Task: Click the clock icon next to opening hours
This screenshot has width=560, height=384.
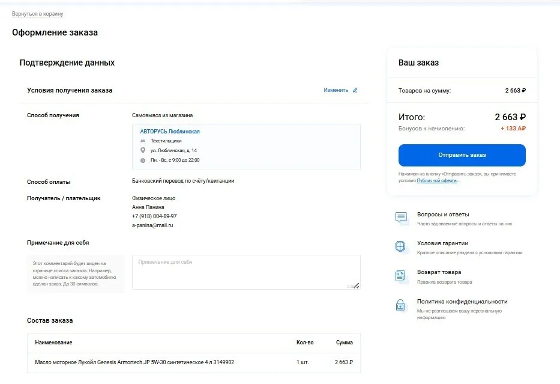Action: point(143,160)
